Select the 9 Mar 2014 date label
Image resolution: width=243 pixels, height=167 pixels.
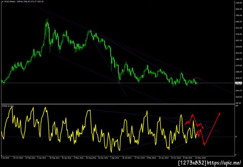[151, 158]
